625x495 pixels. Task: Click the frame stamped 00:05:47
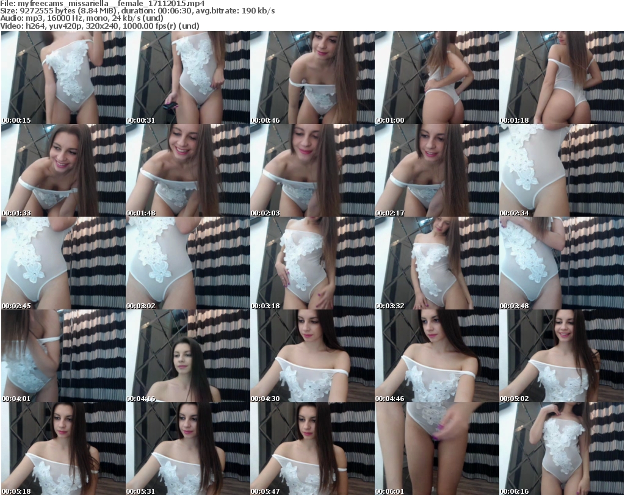pos(312,449)
